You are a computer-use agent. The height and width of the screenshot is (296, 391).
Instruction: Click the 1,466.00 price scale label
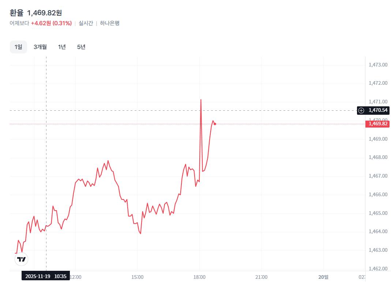point(378,194)
